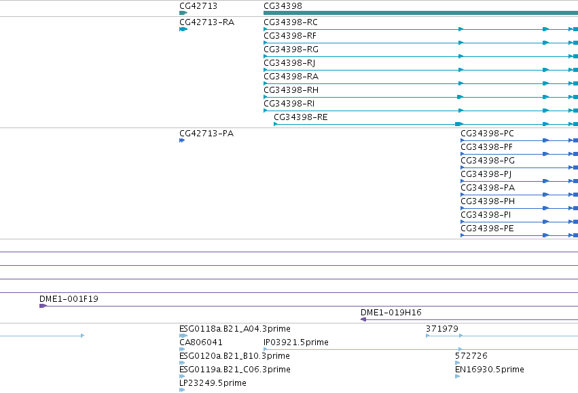The width and height of the screenshot is (578, 394).
Task: Click transcript CG34398-RI
Action: pyautogui.click(x=289, y=104)
